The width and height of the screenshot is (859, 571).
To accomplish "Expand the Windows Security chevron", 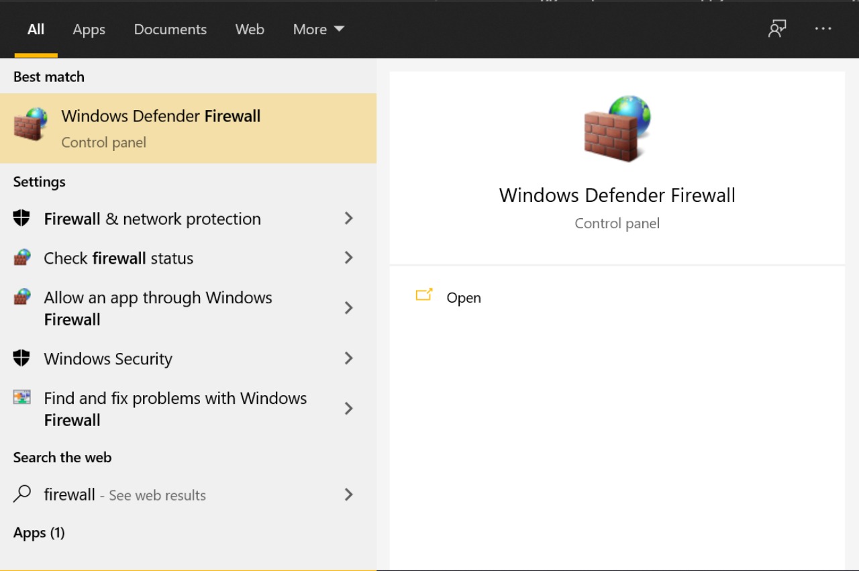I will point(348,358).
